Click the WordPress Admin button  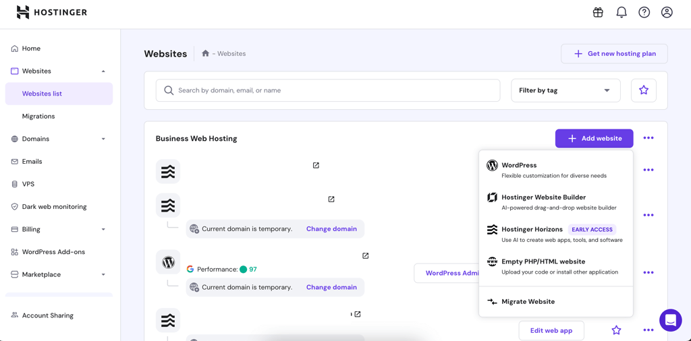tap(447, 273)
